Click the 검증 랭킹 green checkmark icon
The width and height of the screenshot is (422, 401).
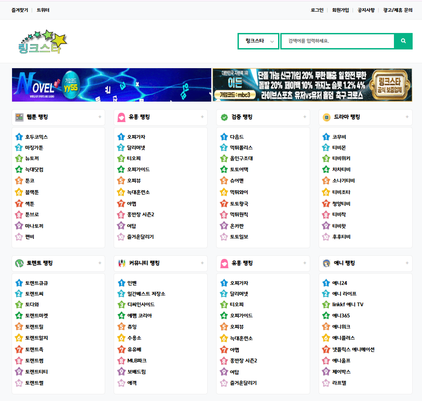(224, 117)
